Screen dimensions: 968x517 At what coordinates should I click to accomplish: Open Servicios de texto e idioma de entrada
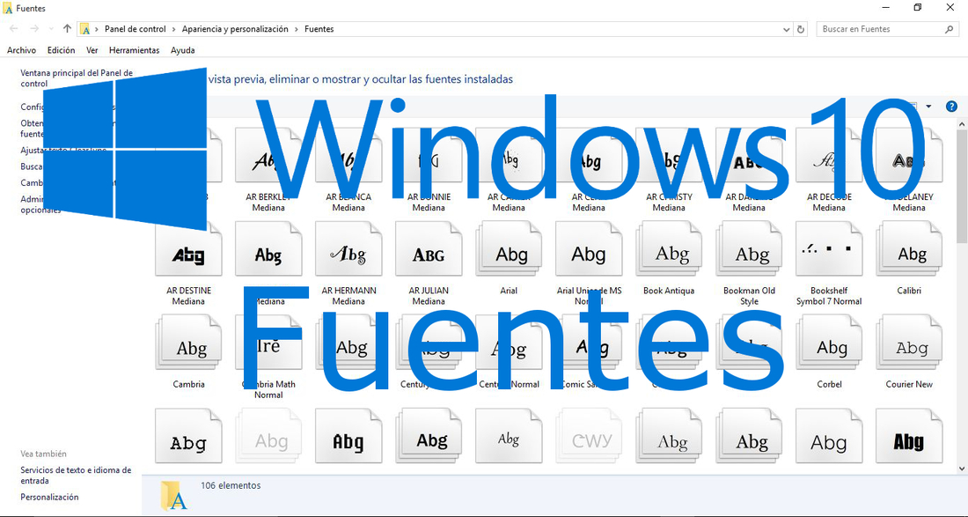point(76,475)
